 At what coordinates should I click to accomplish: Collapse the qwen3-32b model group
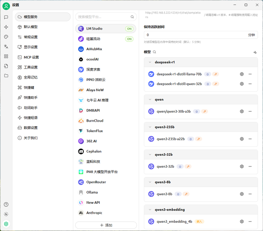click(x=150, y=155)
